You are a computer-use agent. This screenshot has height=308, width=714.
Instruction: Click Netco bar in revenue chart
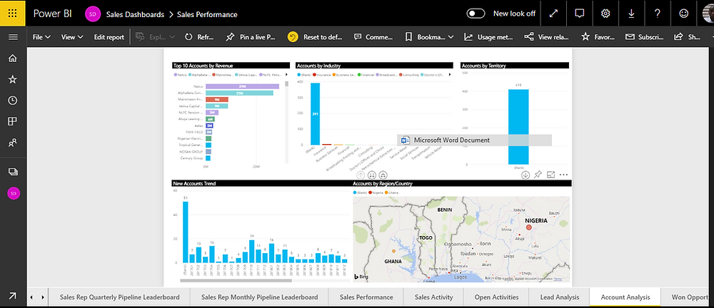242,86
